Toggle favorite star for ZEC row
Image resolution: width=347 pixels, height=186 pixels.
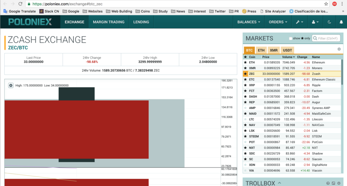tap(245, 74)
